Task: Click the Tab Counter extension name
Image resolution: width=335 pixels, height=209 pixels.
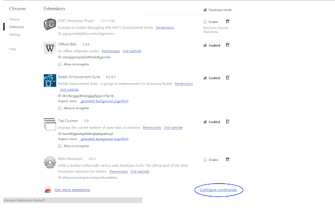Action: [x=68, y=121]
